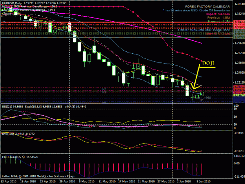Select the S1 pivot level label
245x184 pixels.
click(x=201, y=100)
